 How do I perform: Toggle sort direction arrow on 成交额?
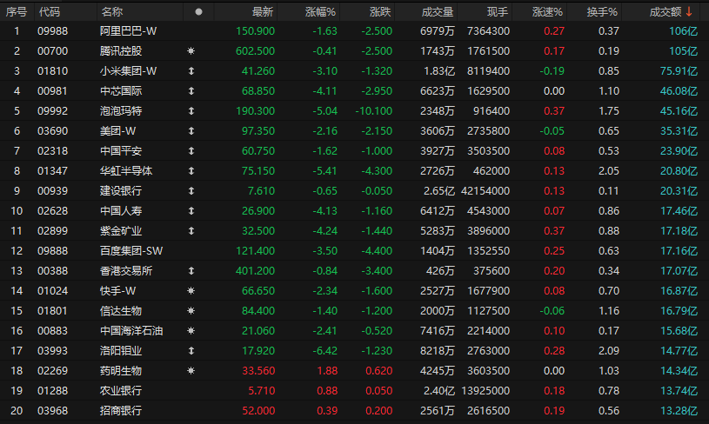(x=690, y=11)
